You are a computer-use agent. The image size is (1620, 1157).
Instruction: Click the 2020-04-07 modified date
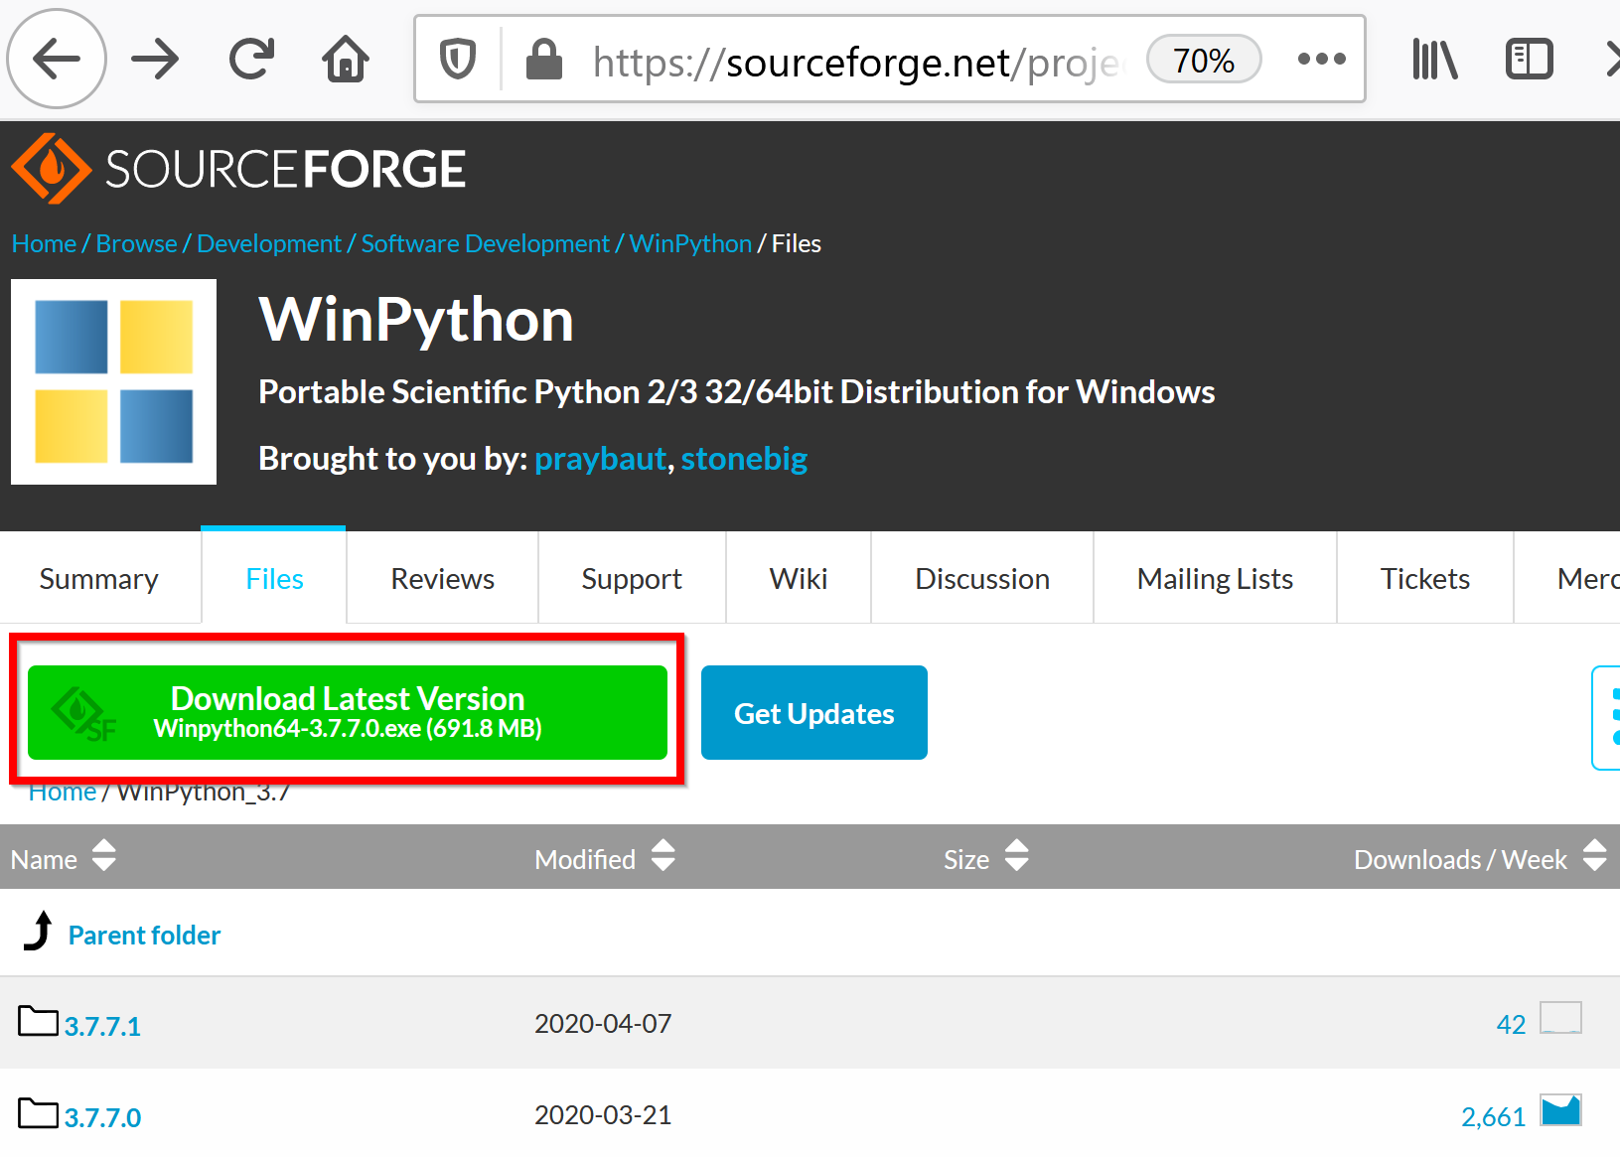pyautogui.click(x=603, y=1023)
